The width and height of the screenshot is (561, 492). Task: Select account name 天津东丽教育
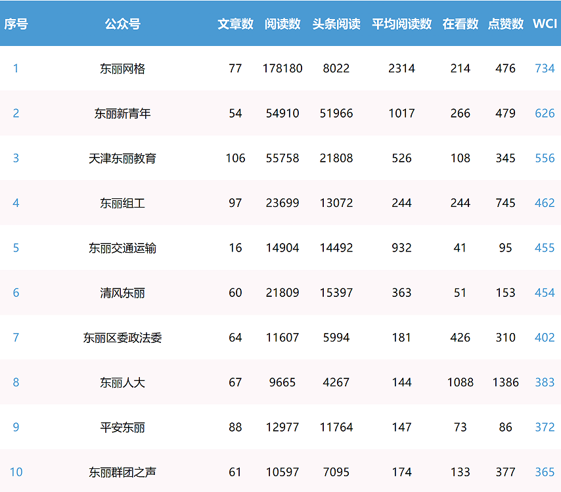[122, 158]
